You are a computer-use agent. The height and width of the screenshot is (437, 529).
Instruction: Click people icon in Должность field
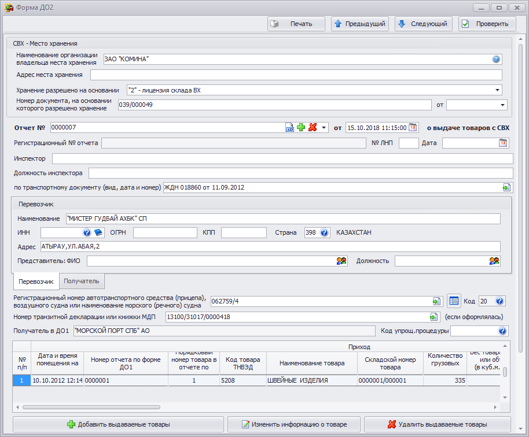pyautogui.click(x=494, y=261)
